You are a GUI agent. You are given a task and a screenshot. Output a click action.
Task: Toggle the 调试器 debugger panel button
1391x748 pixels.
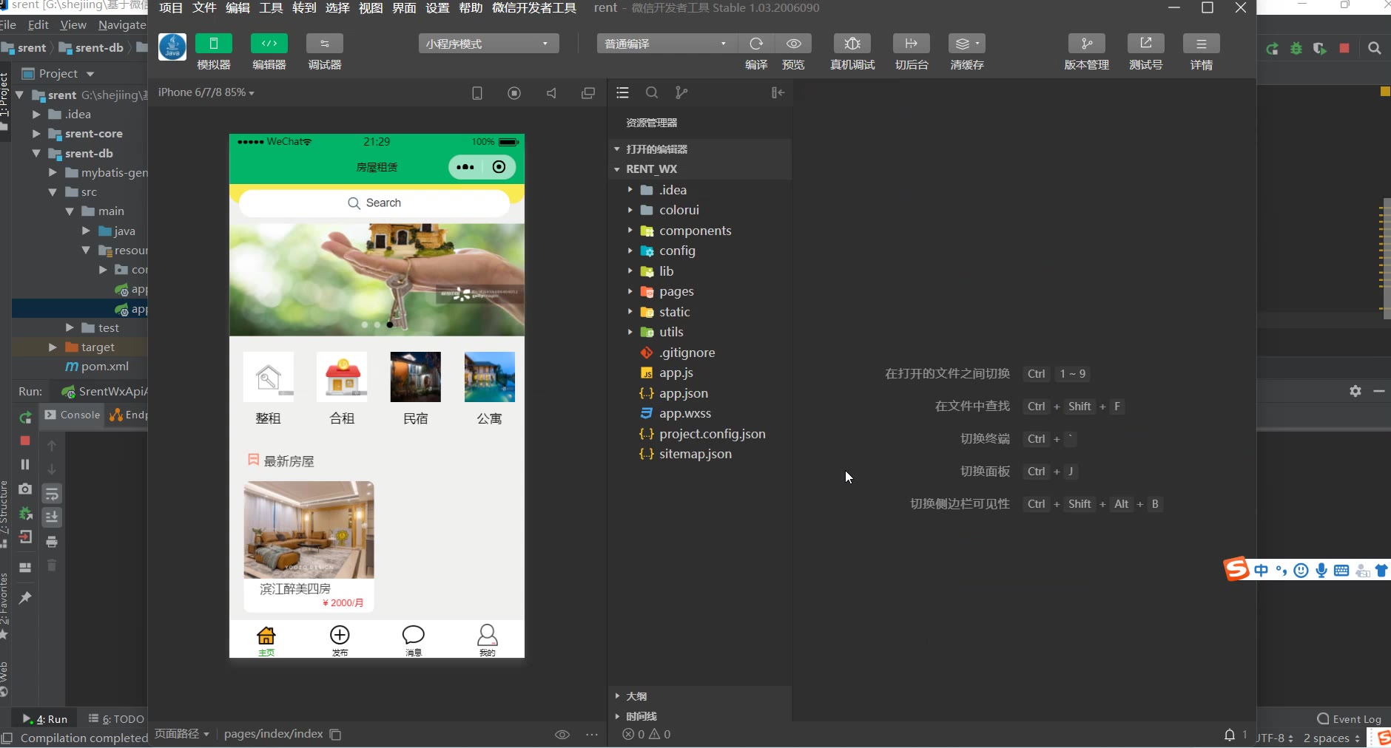[x=324, y=44]
